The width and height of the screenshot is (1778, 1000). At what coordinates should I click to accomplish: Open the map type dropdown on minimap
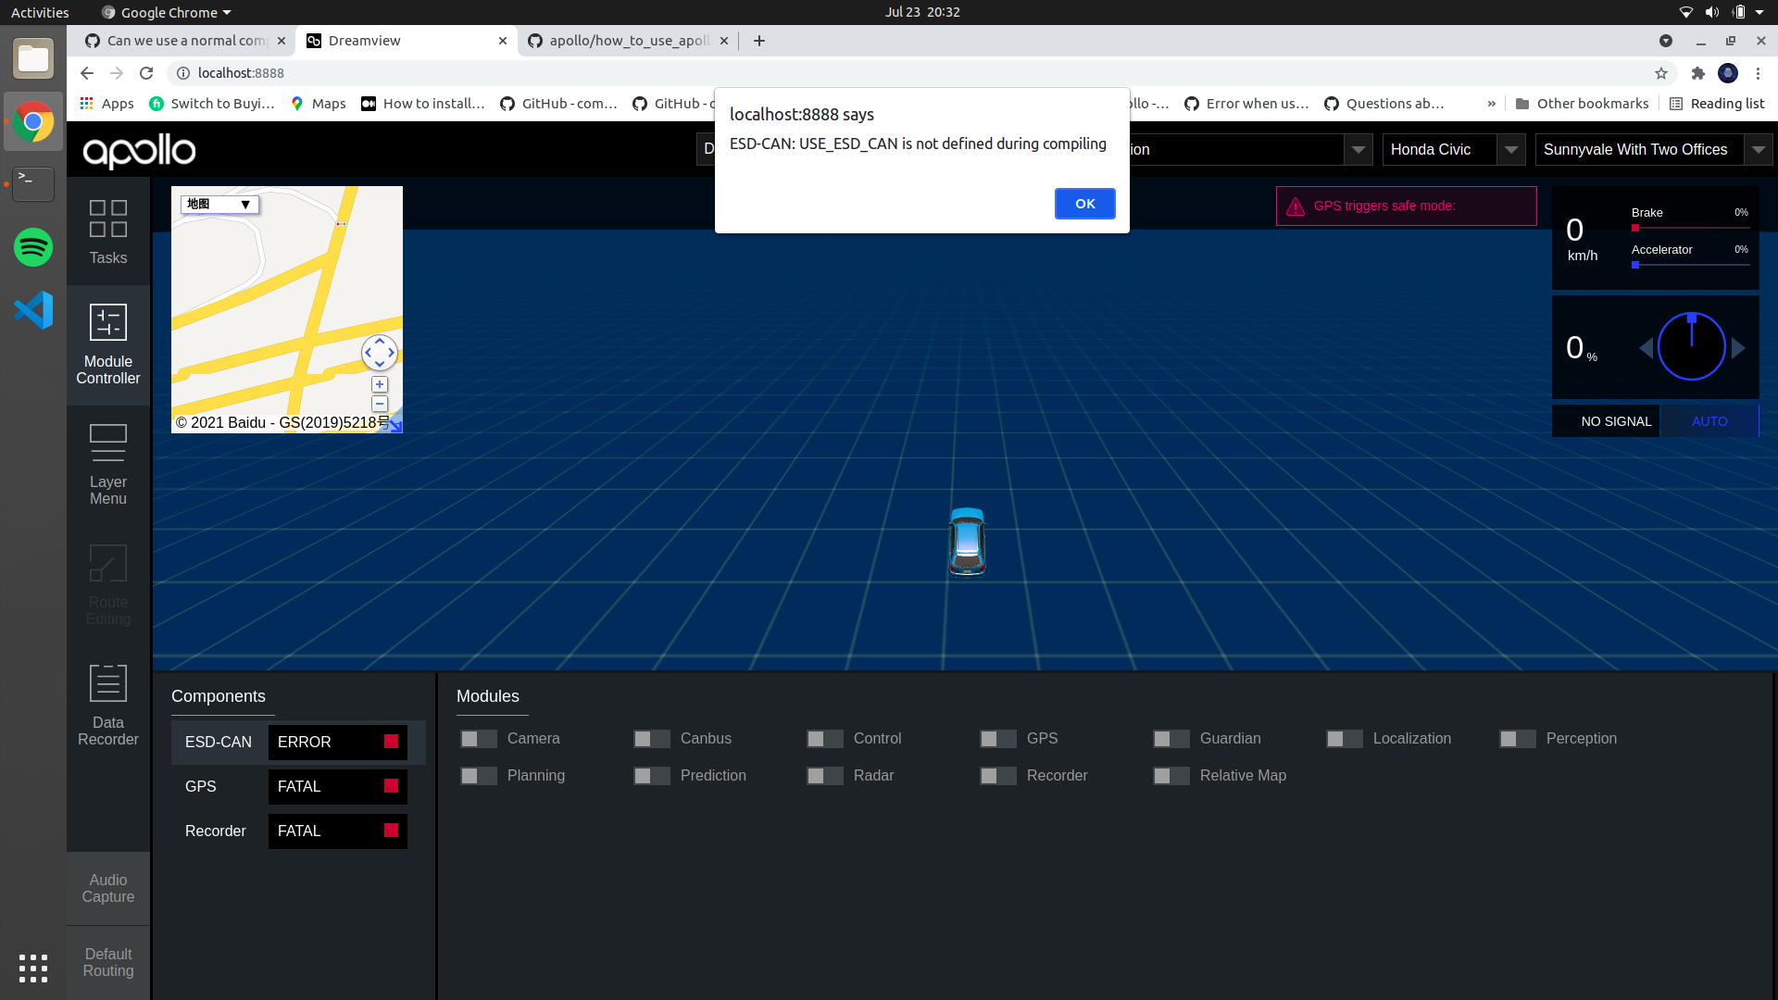pos(219,204)
